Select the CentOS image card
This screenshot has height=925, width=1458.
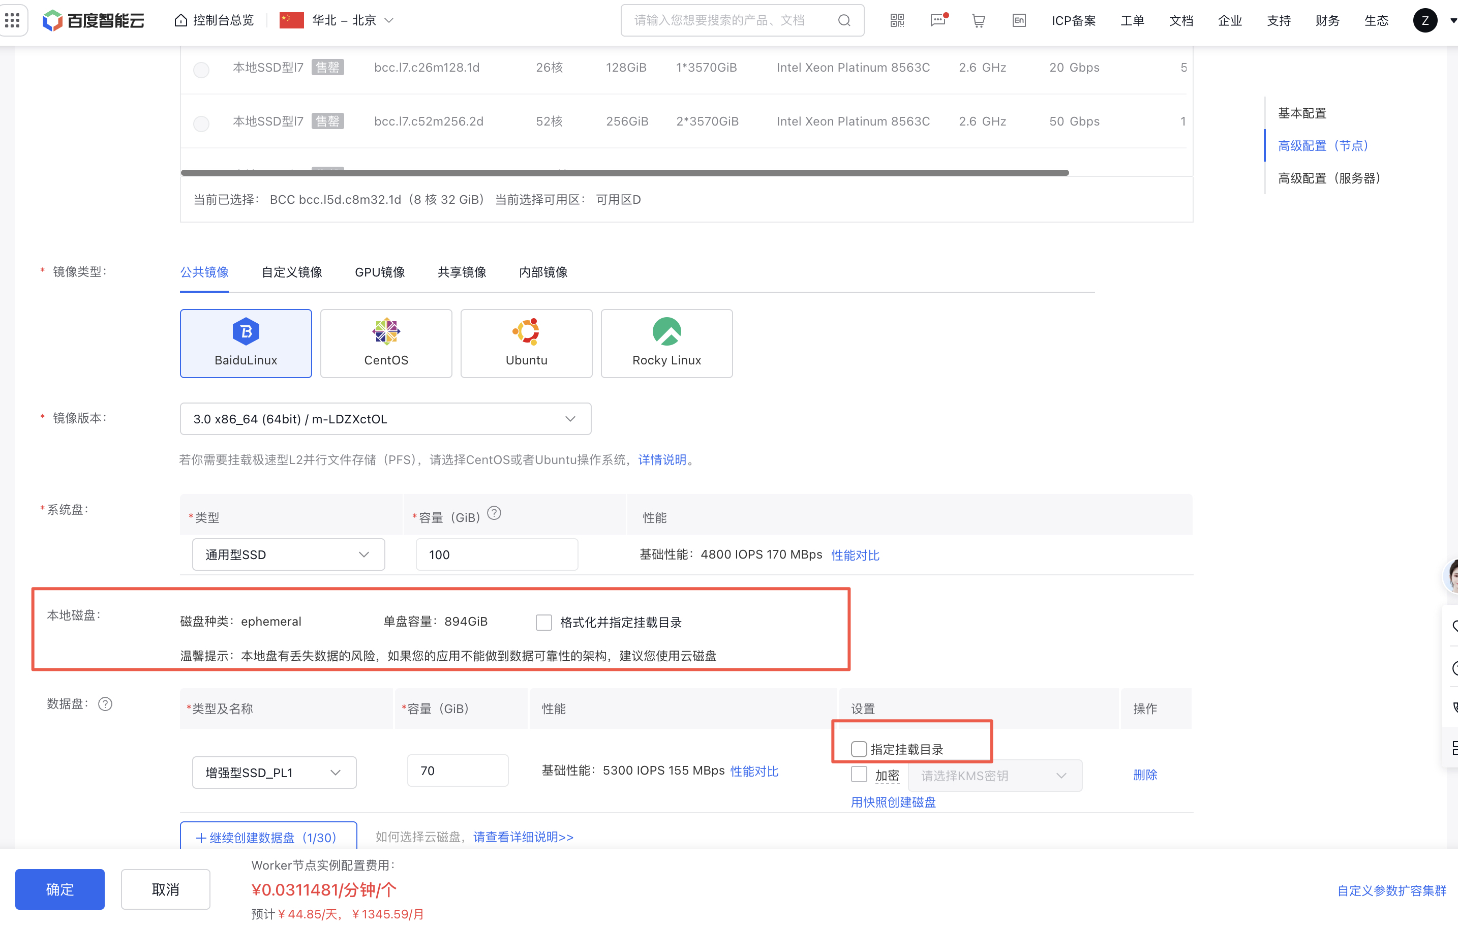386,343
